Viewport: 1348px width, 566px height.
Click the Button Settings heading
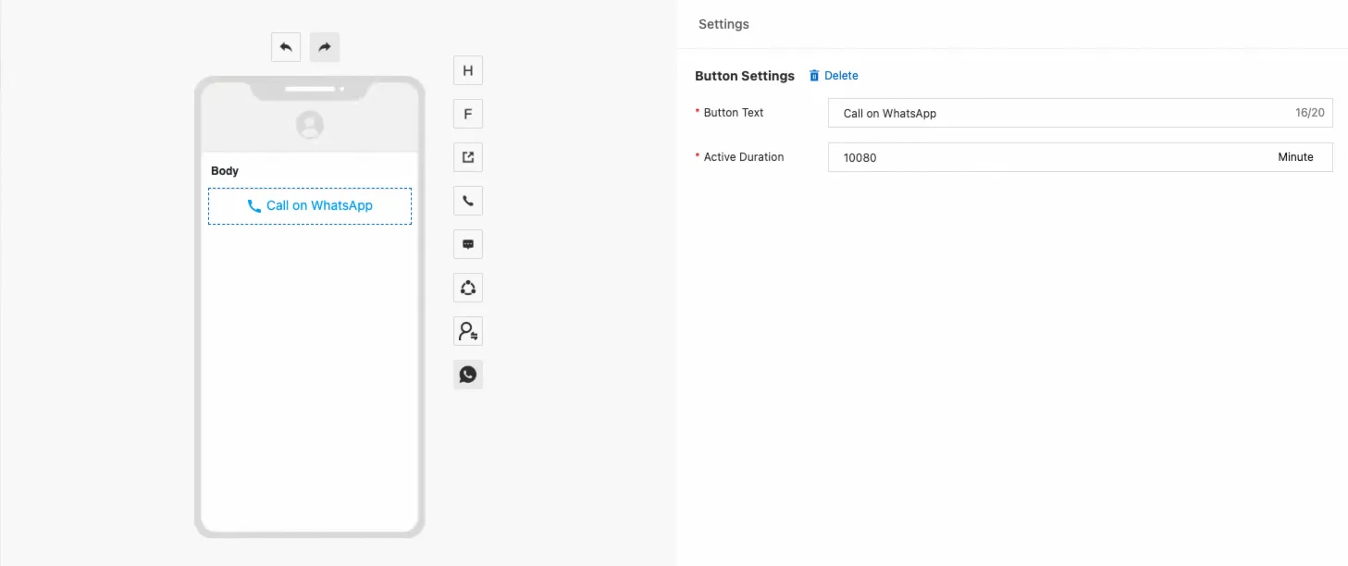coord(745,76)
